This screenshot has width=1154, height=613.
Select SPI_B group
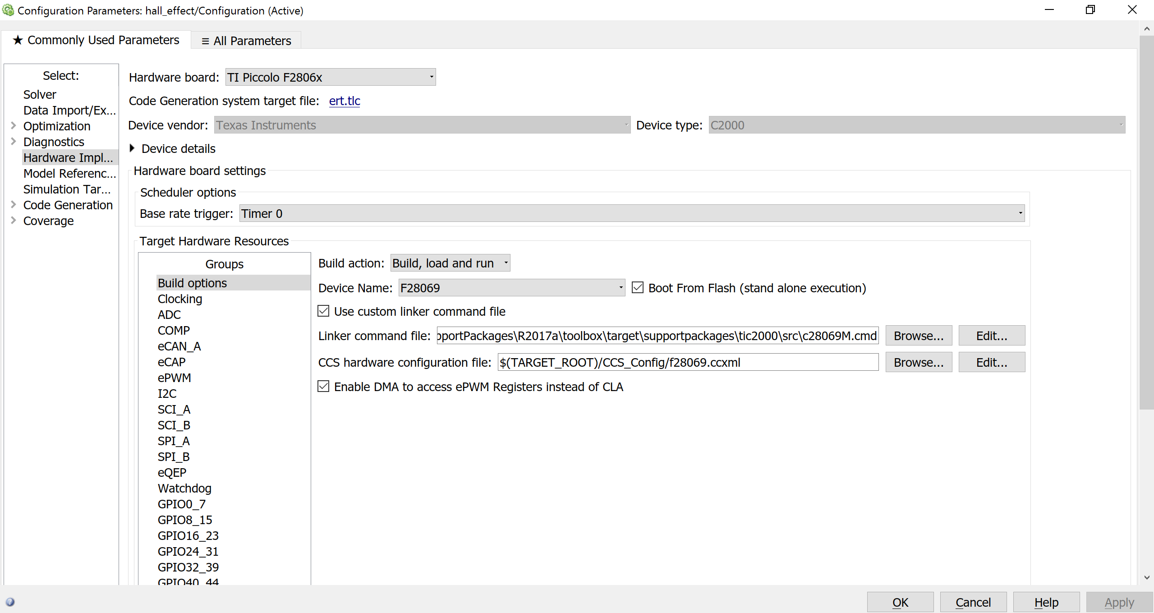pos(174,456)
